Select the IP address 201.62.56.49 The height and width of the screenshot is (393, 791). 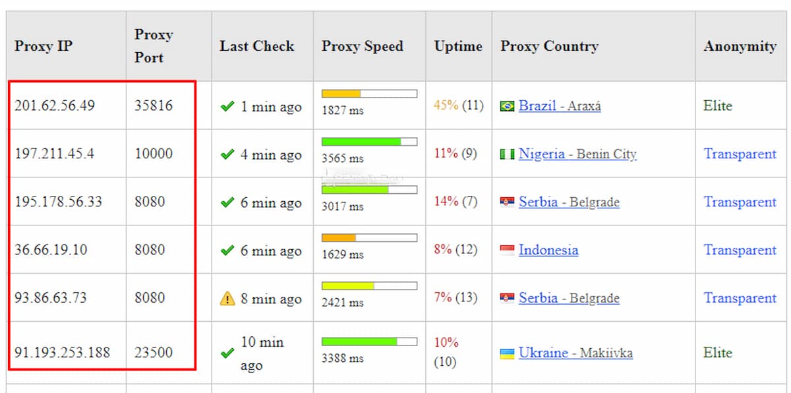55,106
